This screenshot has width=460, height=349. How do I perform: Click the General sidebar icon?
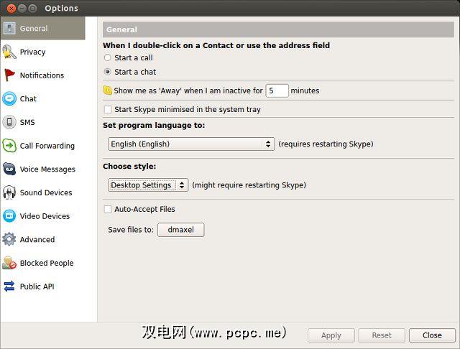click(x=9, y=29)
